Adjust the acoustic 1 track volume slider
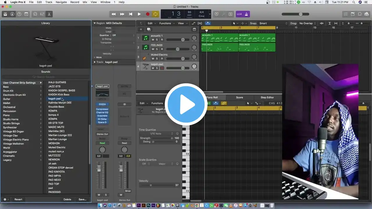 click(x=177, y=40)
